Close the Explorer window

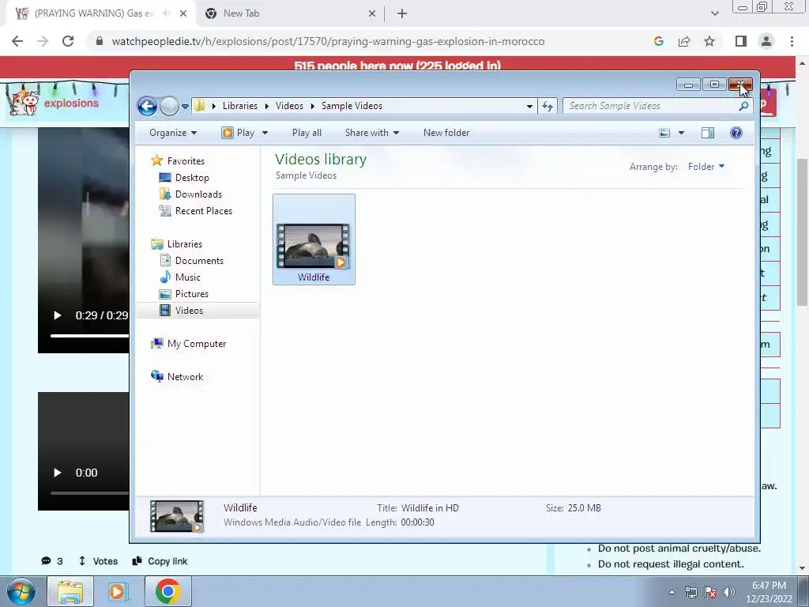tap(741, 85)
